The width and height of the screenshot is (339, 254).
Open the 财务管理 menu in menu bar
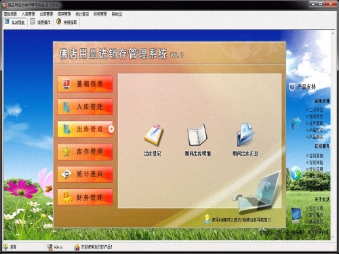(x=100, y=14)
